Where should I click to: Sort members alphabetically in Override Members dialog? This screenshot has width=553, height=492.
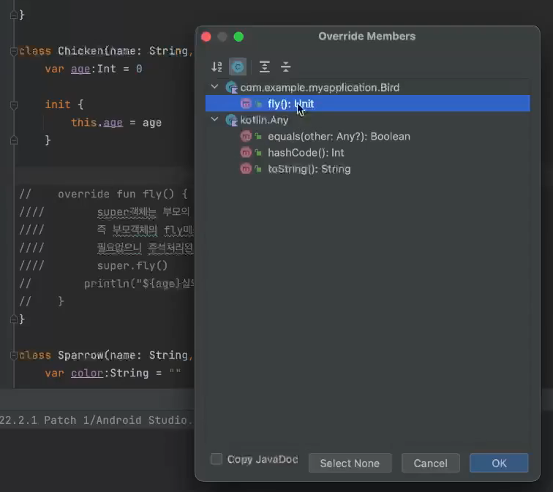(x=217, y=67)
